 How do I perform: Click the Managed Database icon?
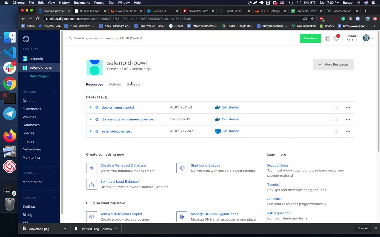[91, 168]
